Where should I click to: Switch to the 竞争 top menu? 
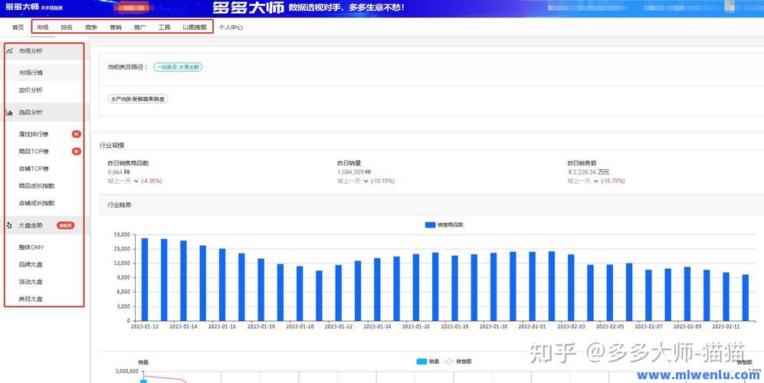[x=91, y=27]
